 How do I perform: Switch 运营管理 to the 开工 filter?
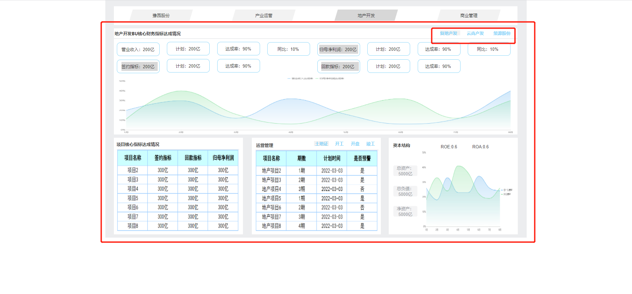coord(339,144)
